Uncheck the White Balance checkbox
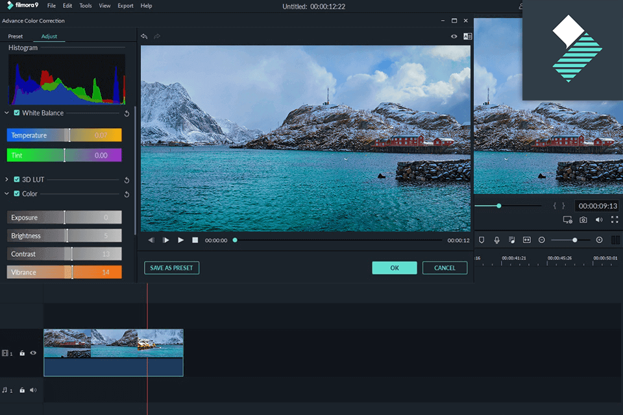 (x=16, y=113)
